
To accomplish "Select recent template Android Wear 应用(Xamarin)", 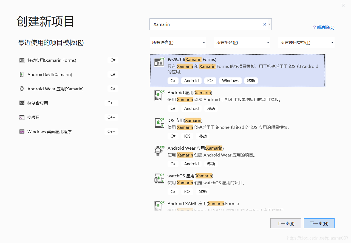I will (69, 89).
